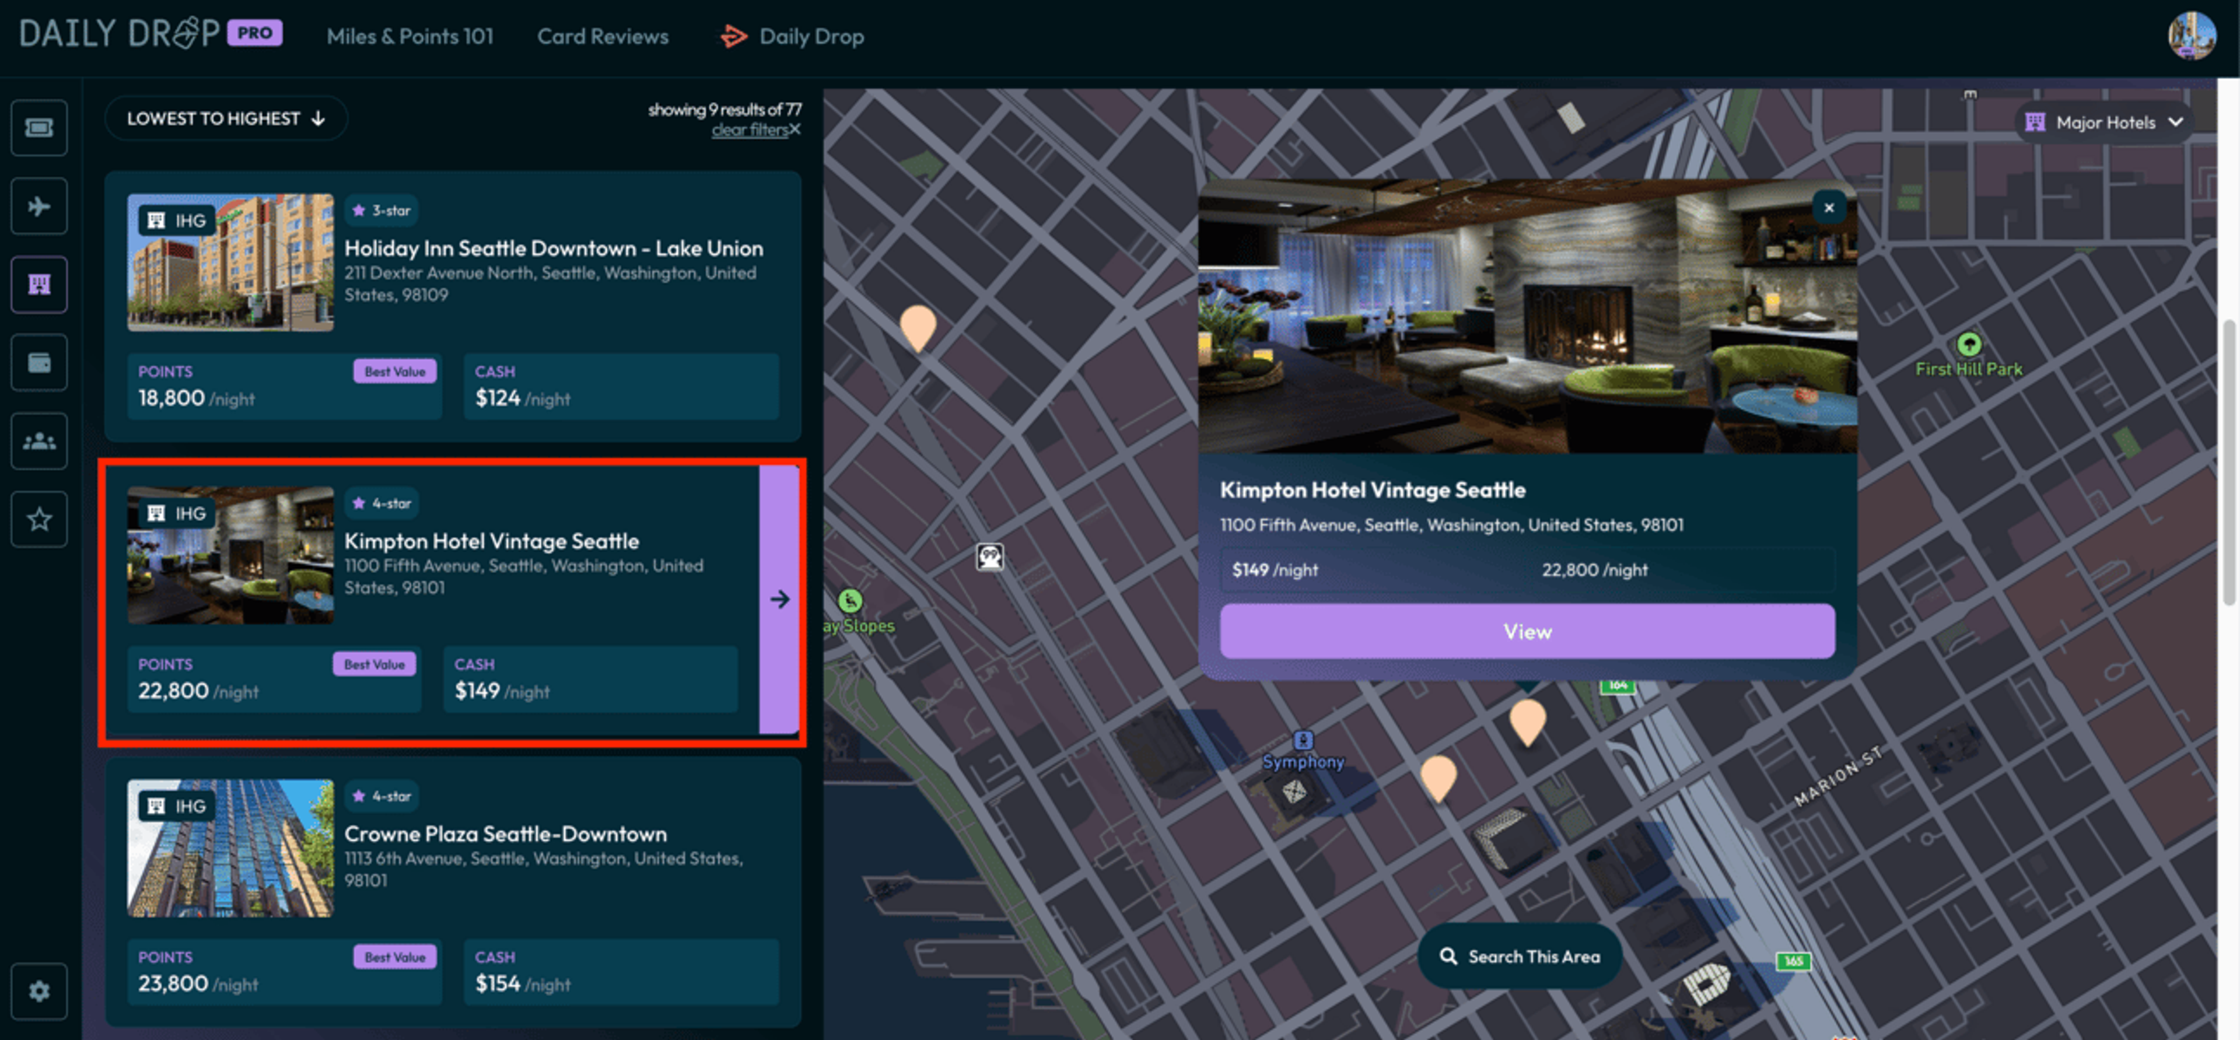Click the Crowne Plaza hotel thumbnail
Screen dimensions: 2240x1040
(230, 849)
